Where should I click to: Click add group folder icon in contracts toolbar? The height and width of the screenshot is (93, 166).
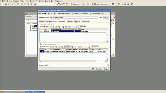53,47
